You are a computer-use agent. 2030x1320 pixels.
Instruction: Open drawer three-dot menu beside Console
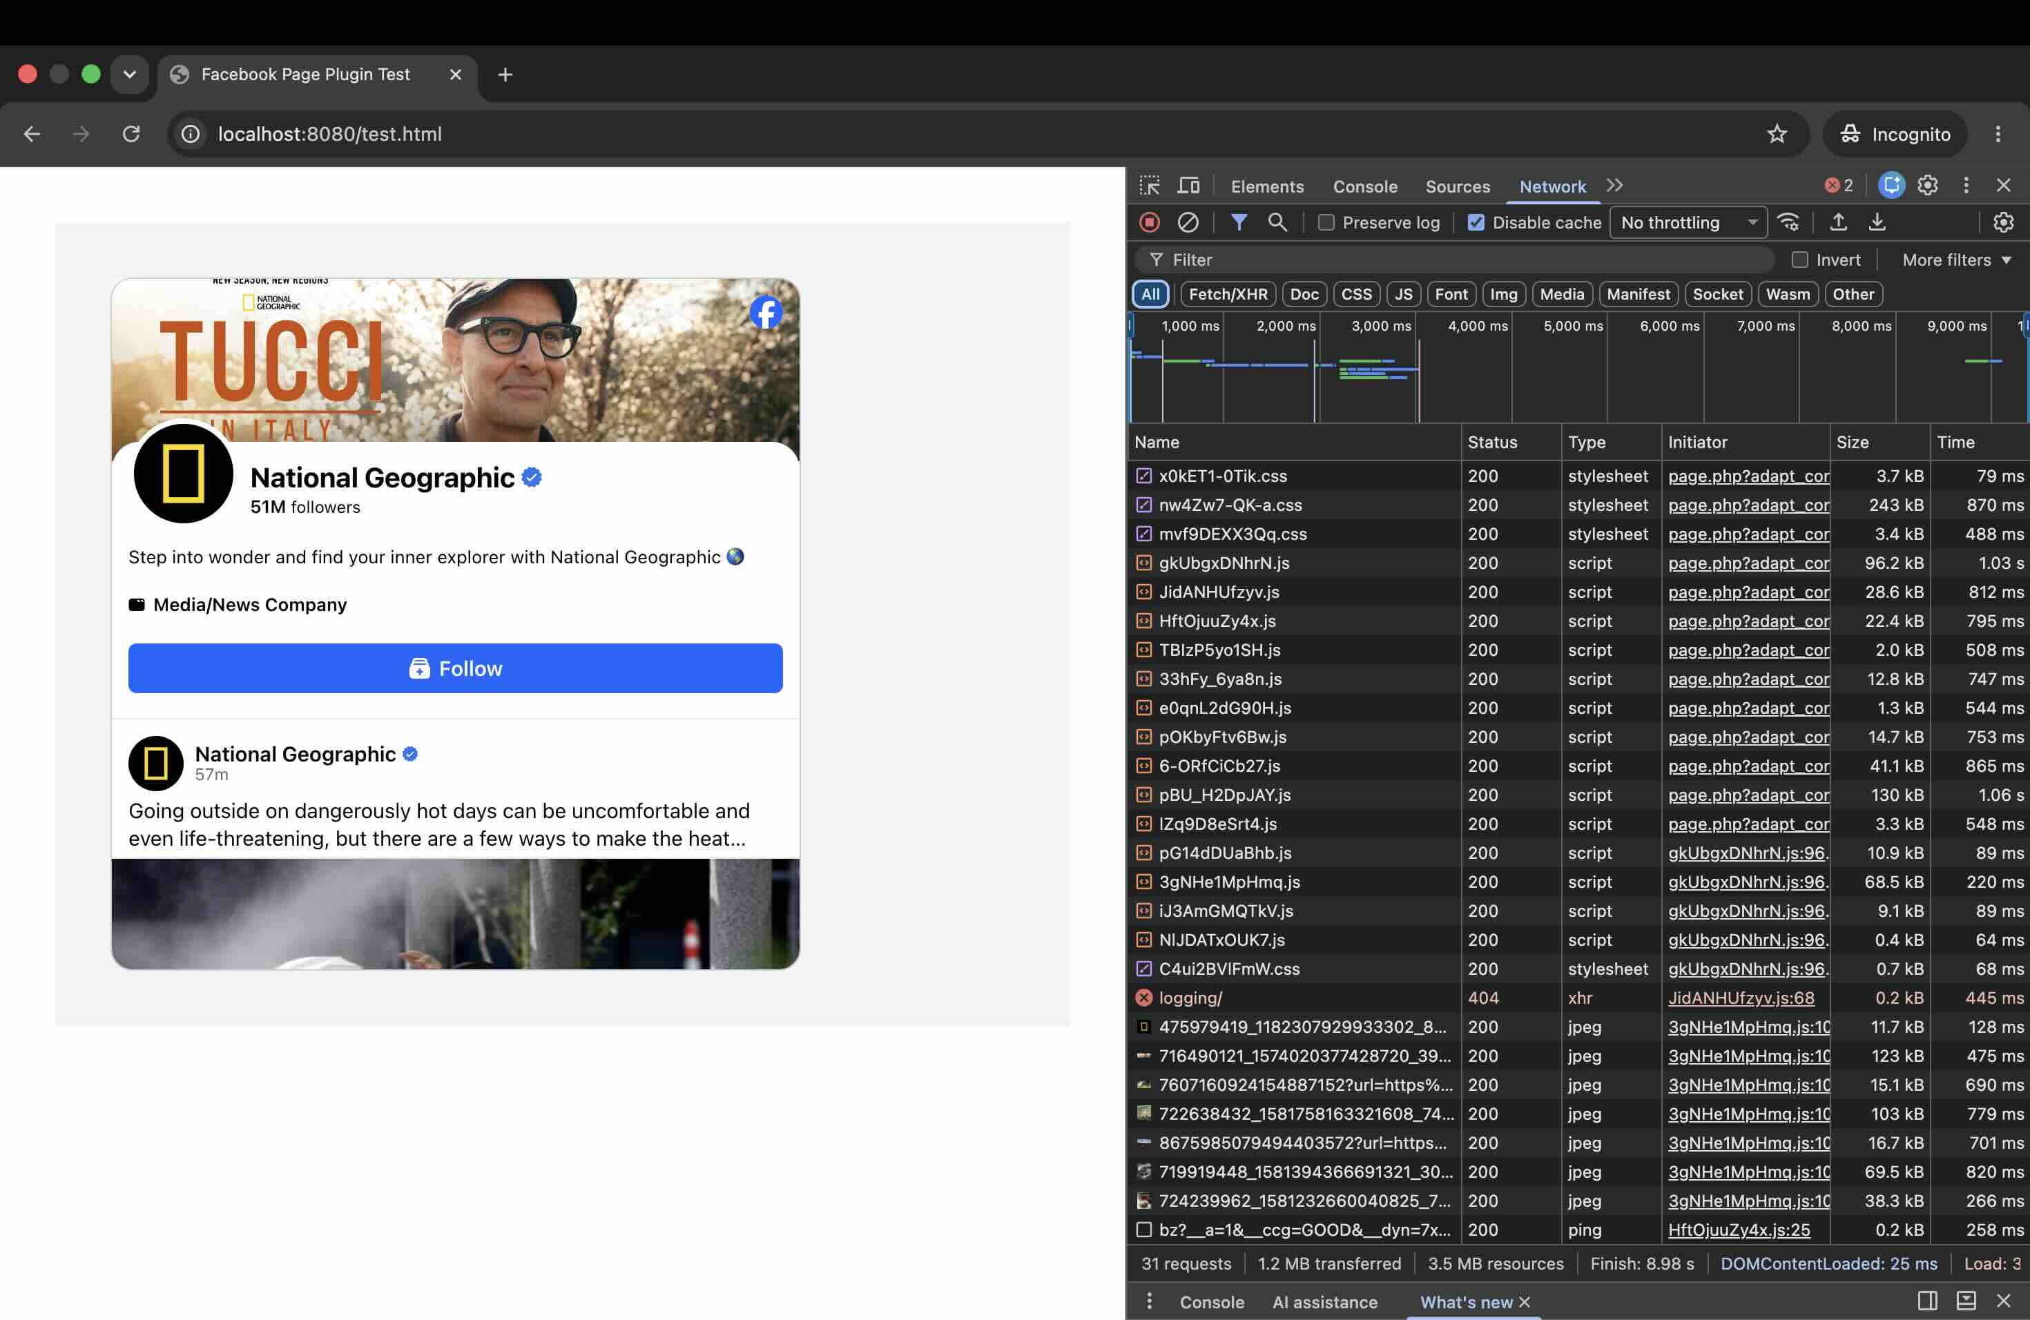1149,1301
